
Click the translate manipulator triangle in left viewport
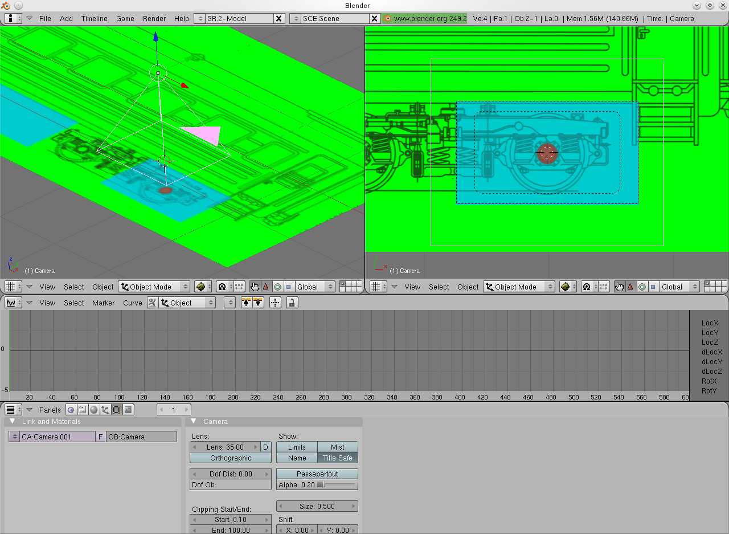tap(265, 287)
